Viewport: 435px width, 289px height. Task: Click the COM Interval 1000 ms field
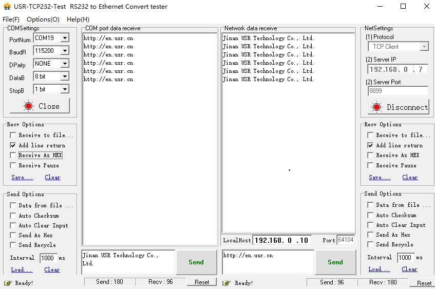48,258
